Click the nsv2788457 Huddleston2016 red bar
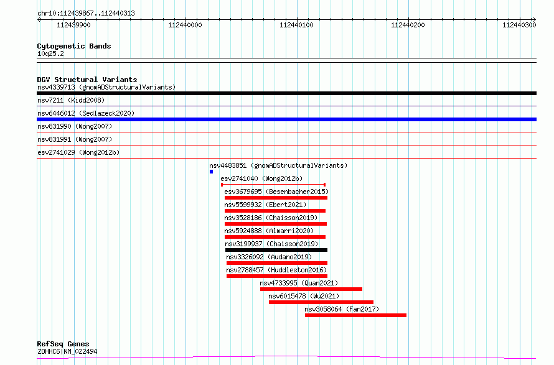Screen dimensions: 554x365 [x=277, y=276]
